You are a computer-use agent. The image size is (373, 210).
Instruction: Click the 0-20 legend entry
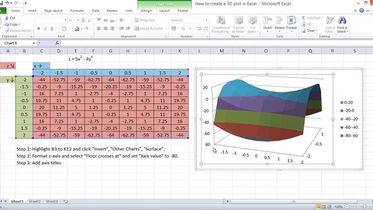pos(347,103)
